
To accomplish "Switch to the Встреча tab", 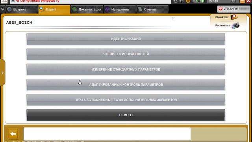I will pos(22,9).
